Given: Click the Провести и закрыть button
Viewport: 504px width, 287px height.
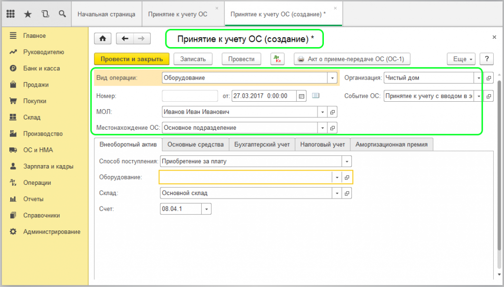Looking at the screenshot, I should 131,59.
